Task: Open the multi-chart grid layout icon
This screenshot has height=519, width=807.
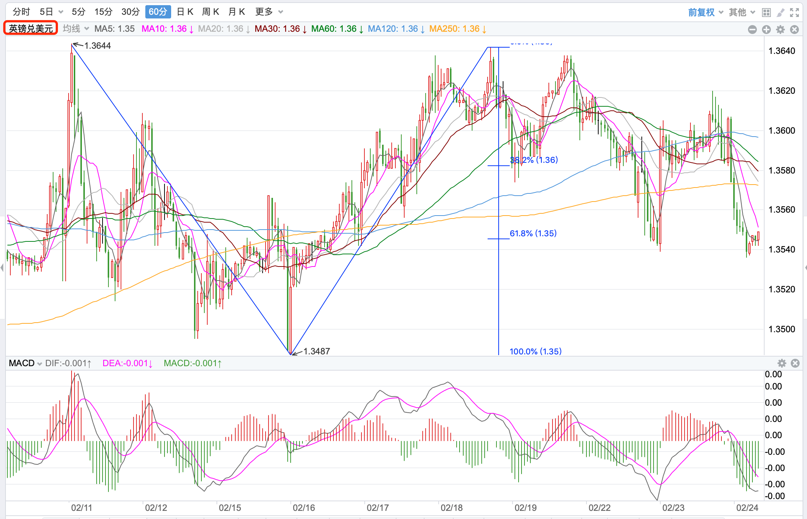Action: 766,13
